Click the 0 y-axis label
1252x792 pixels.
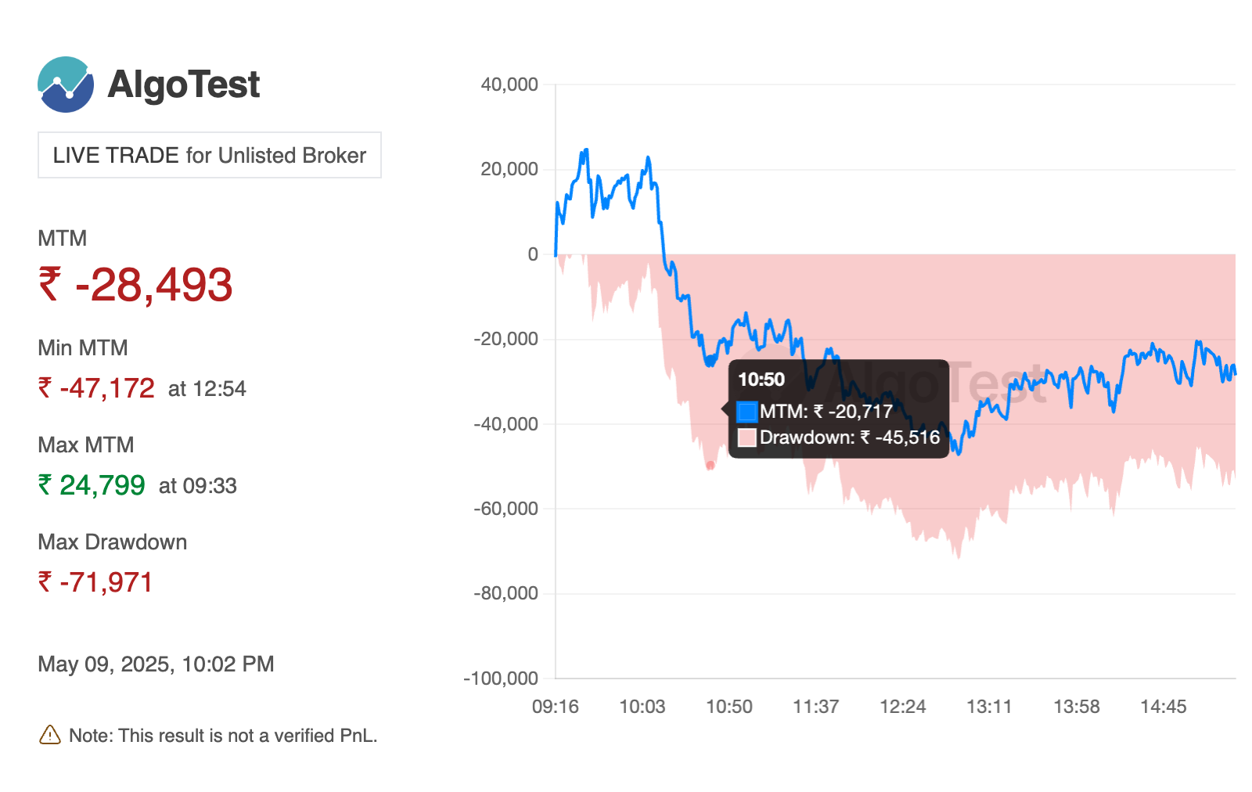click(x=533, y=254)
